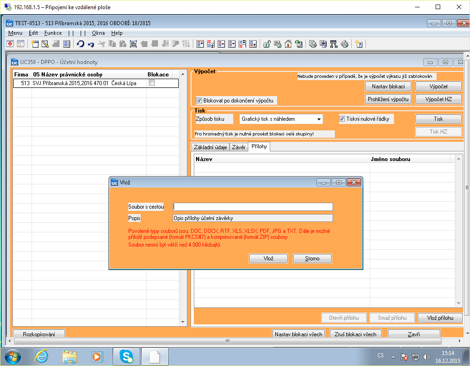Click the firm list scroll down arrow

click(183, 322)
